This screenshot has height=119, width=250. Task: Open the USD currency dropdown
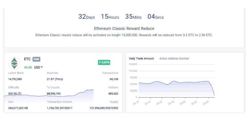pyautogui.click(x=38, y=67)
